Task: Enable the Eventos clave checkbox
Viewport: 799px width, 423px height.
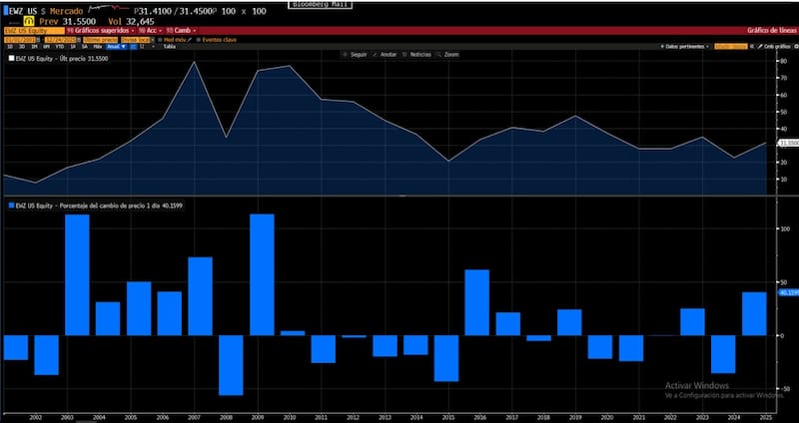Action: tap(199, 39)
